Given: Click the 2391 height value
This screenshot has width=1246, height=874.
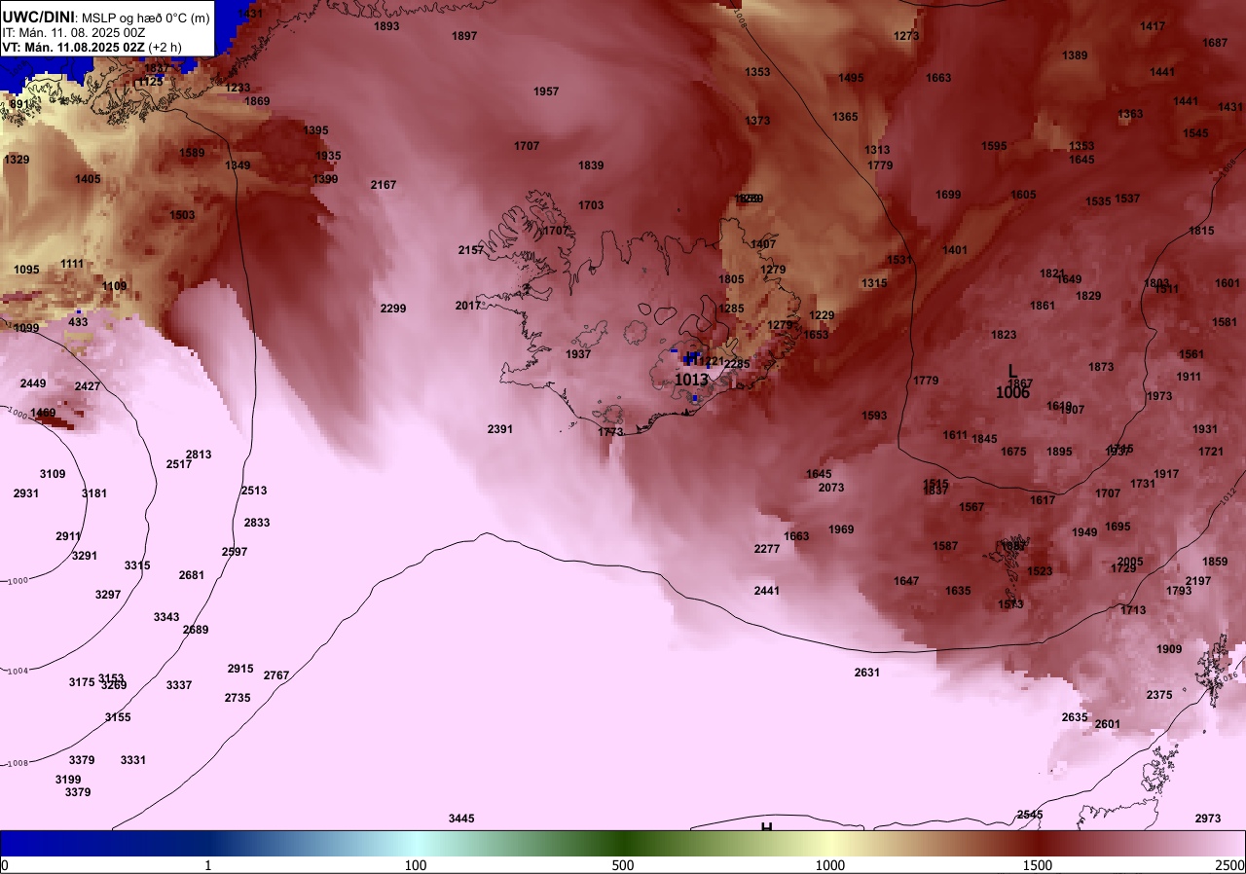Looking at the screenshot, I should click(x=500, y=429).
